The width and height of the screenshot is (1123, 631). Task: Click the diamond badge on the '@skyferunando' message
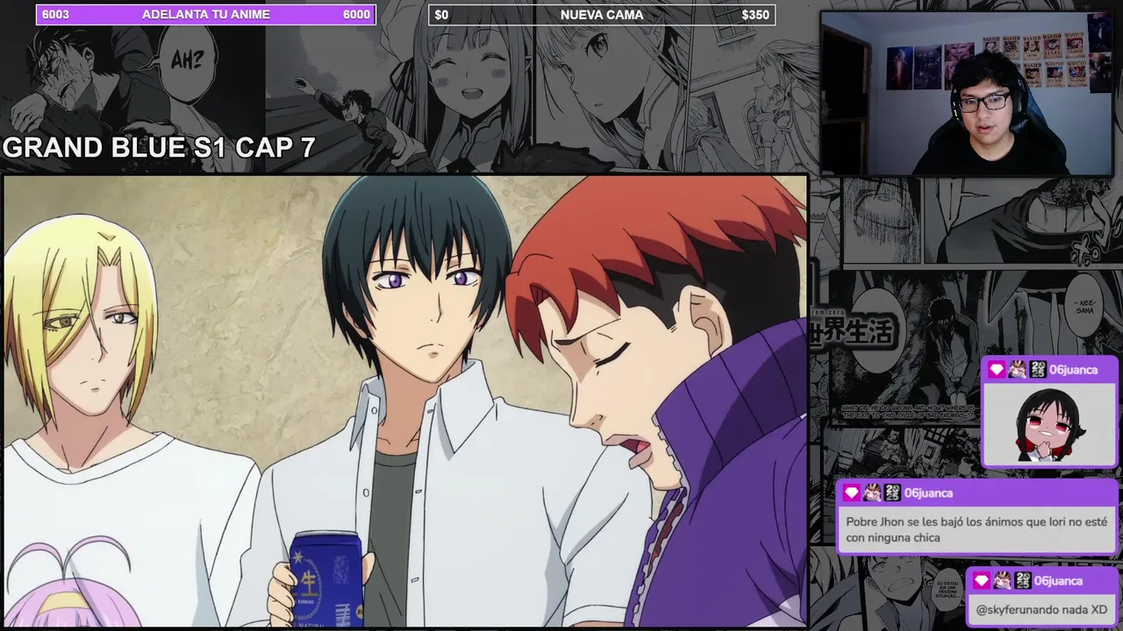[x=981, y=581]
